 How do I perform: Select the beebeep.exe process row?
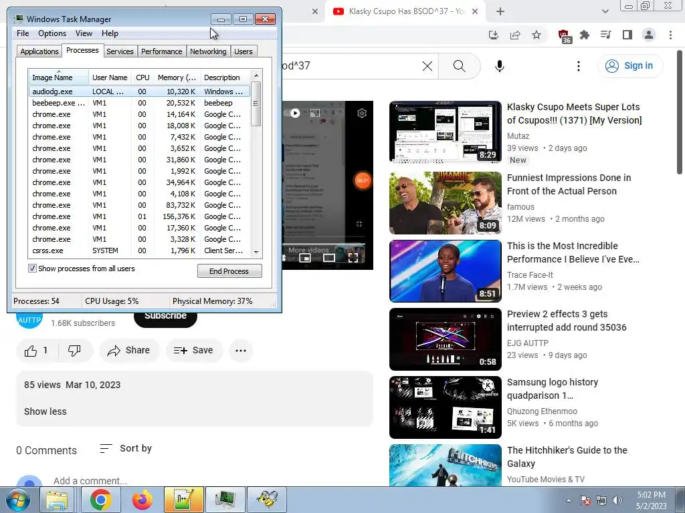[x=139, y=103]
